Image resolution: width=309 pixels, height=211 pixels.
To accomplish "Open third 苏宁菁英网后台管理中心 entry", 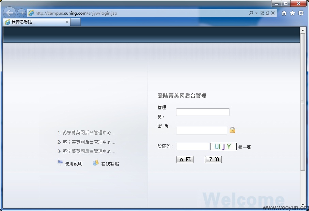I will 86,151.
